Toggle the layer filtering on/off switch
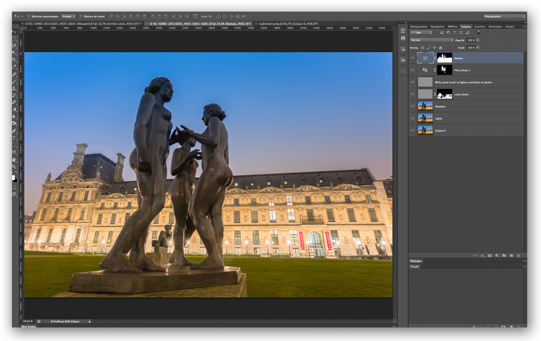 [479, 32]
